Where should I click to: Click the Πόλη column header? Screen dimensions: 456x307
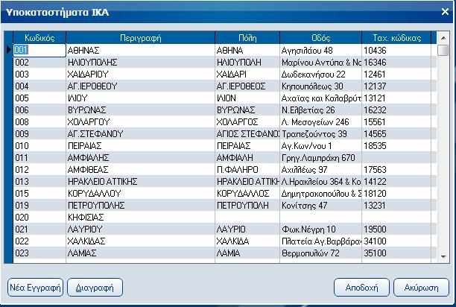tap(247, 38)
